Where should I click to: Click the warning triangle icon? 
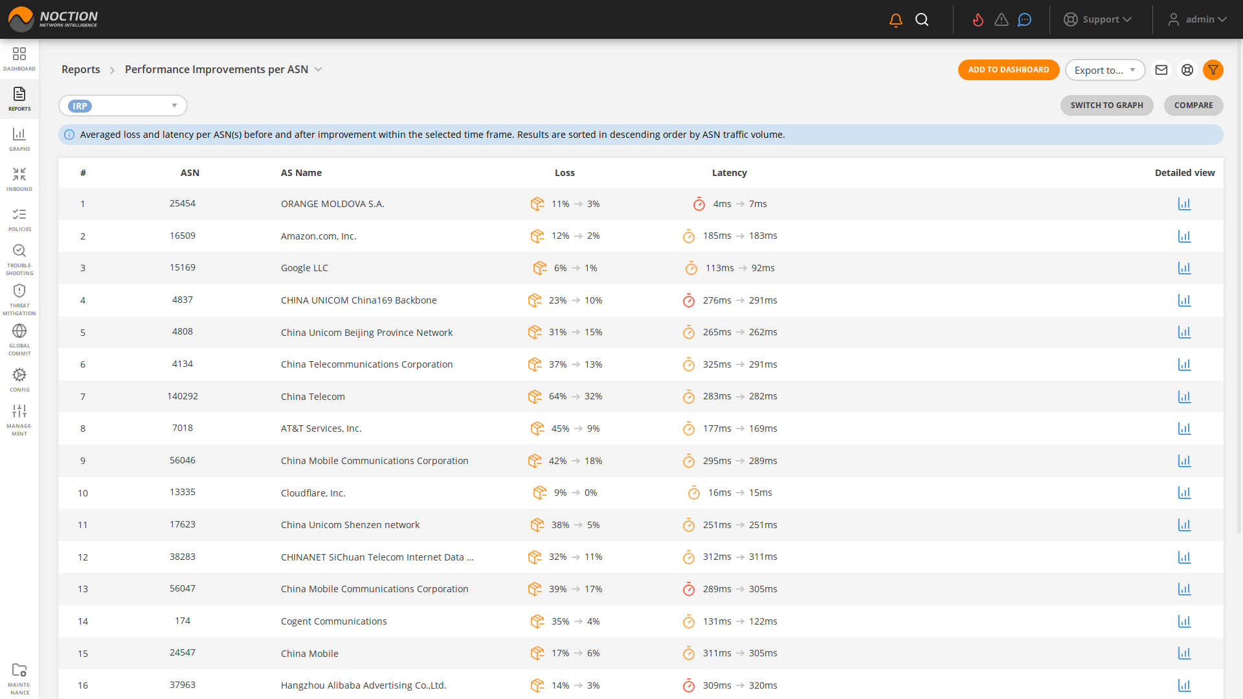click(x=1001, y=19)
